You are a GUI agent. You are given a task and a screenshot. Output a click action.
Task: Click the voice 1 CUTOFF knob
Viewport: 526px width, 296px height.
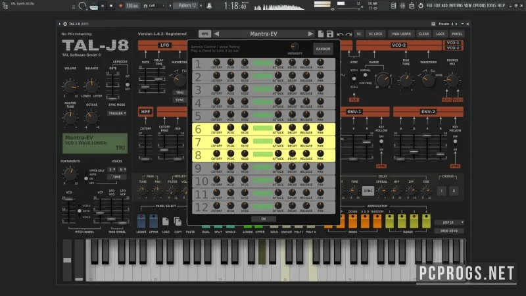216,62
